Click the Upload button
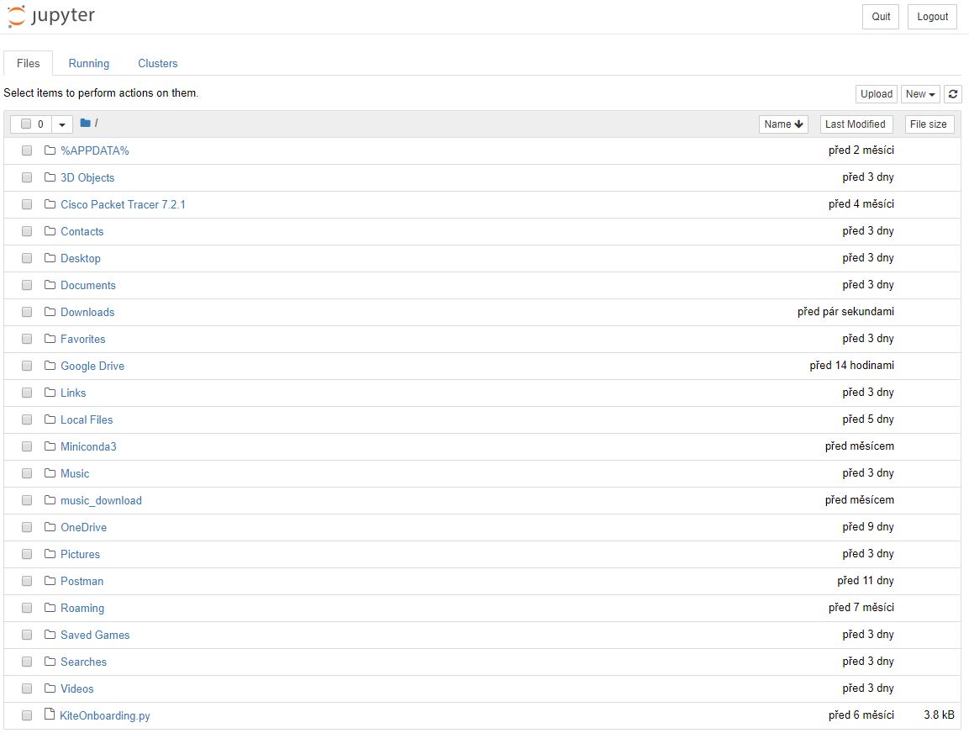969x749 pixels. (877, 94)
